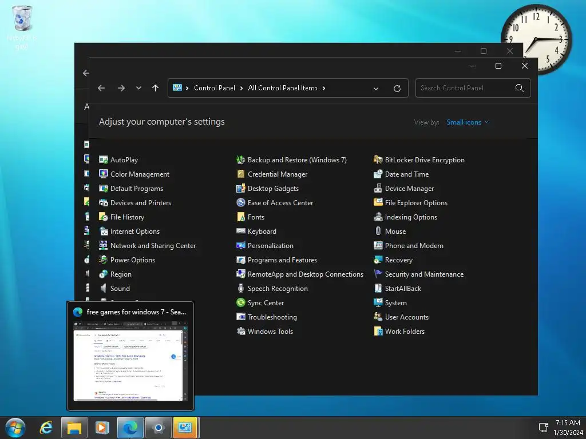Image resolution: width=586 pixels, height=439 pixels.
Task: Click the Keyboard icon
Action: point(241,232)
